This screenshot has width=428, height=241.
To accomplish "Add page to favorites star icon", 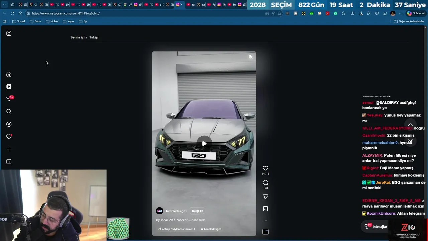I will click(x=280, y=13).
